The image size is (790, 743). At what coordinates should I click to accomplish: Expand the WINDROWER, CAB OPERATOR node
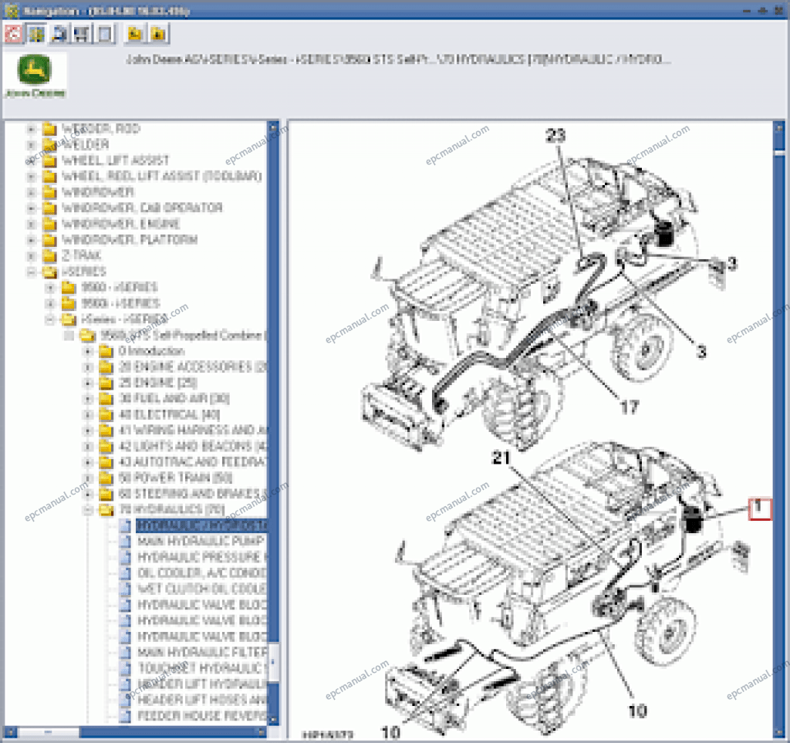31,208
